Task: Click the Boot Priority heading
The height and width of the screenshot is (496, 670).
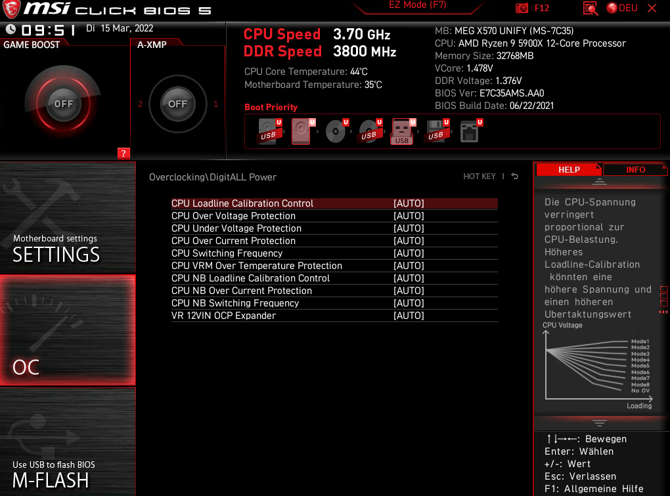Action: point(271,107)
